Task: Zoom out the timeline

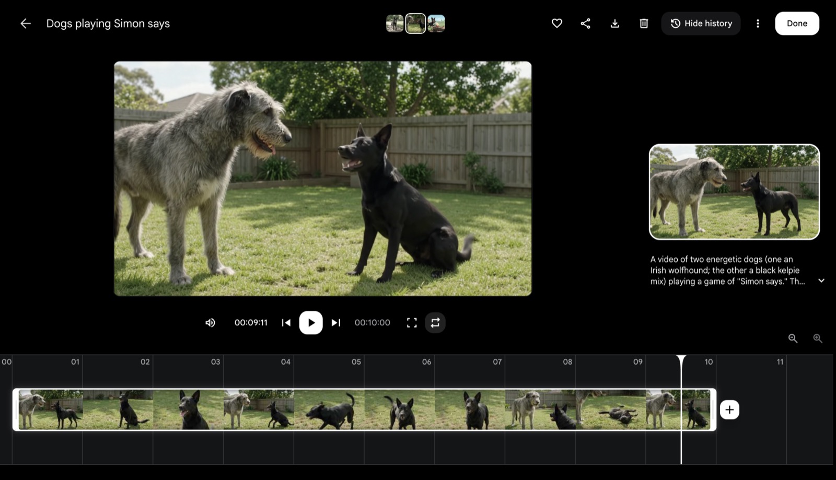Action: pos(793,338)
